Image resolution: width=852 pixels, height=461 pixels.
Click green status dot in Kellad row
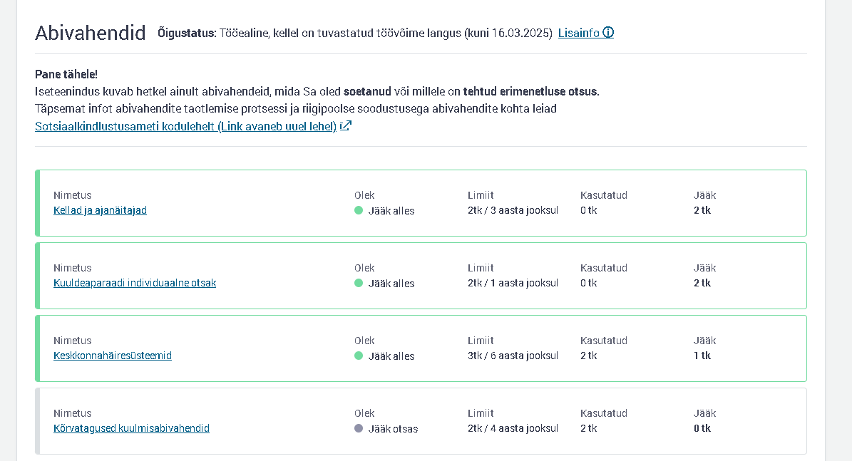click(359, 211)
